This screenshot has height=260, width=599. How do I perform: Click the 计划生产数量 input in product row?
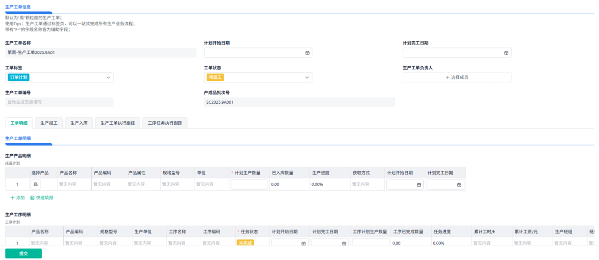click(249, 185)
